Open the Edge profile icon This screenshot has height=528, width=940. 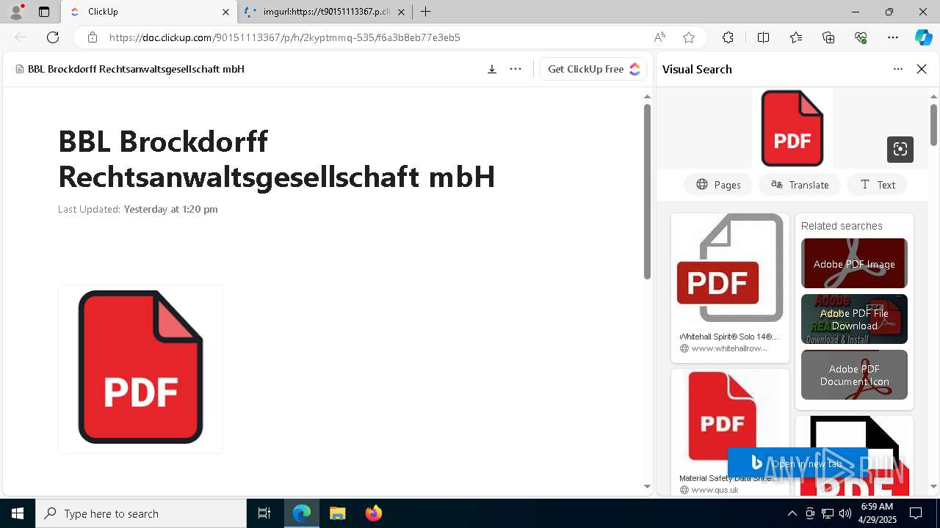[x=16, y=12]
